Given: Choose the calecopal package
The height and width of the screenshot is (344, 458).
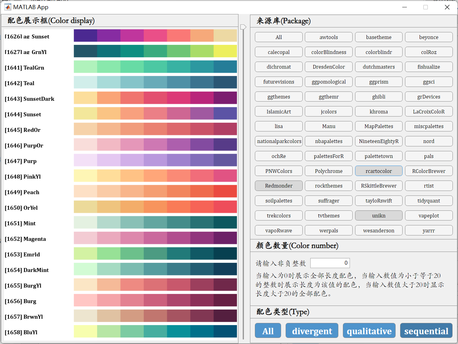Looking at the screenshot, I should [x=279, y=52].
